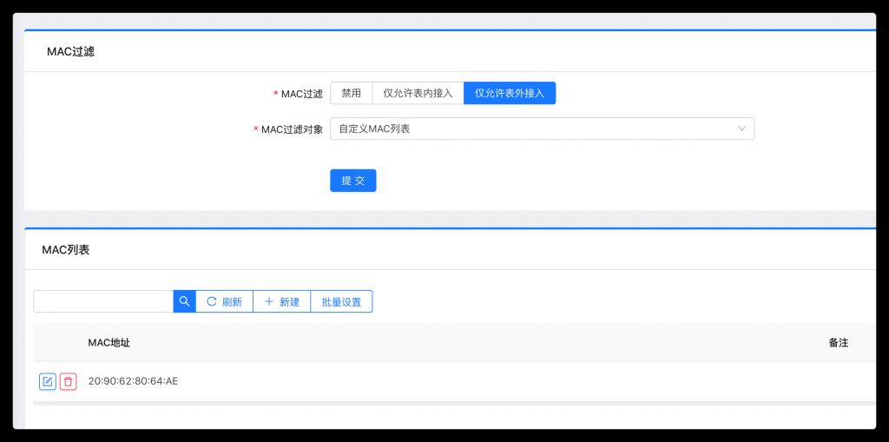Choose the 仅允许表内接入 filter mode
This screenshot has height=442, width=889.
418,93
